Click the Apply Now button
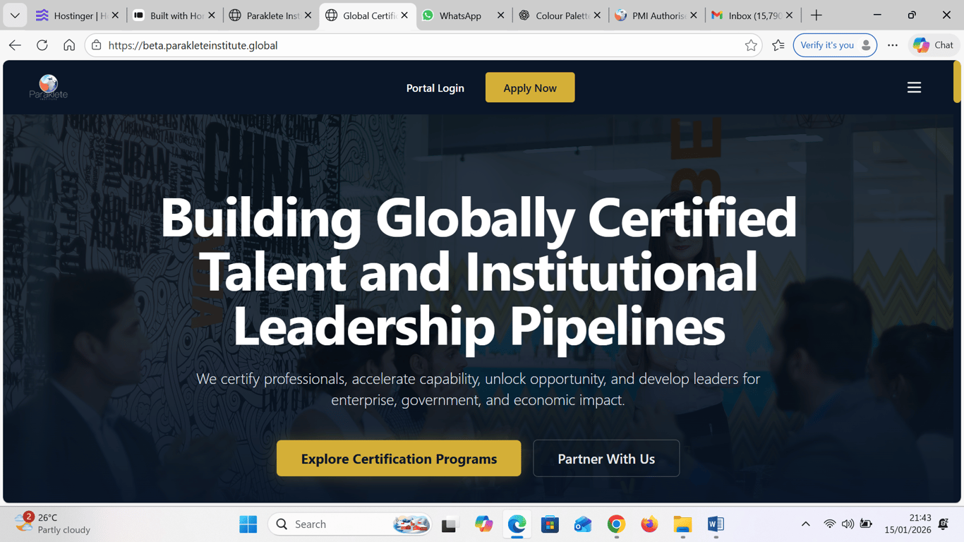964x542 pixels. (x=530, y=87)
